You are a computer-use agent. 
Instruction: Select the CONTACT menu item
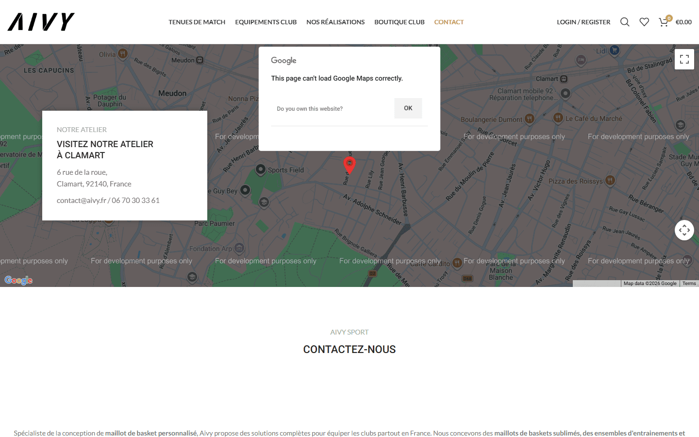coord(449,22)
